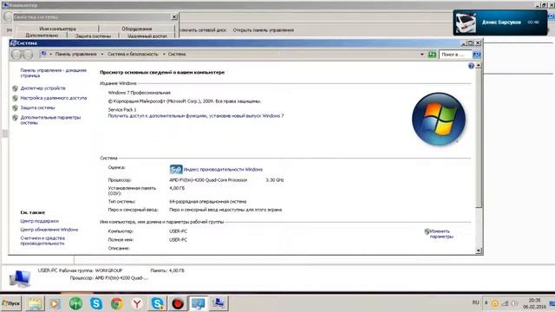555x312 pixels.
Task: Click the сетевой диск toolbar item in Компьютер window
Action: point(203,30)
